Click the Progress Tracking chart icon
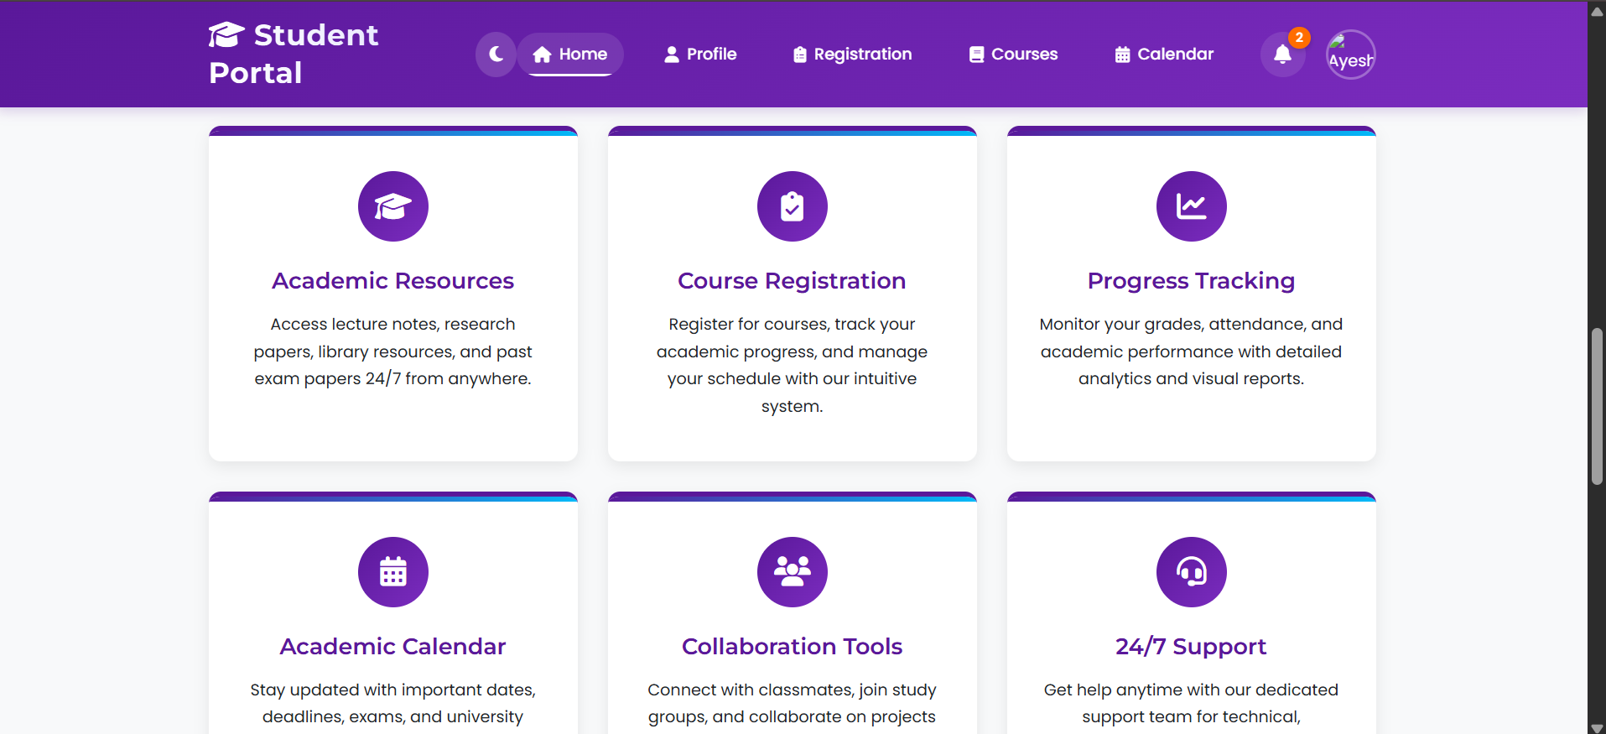The image size is (1606, 734). pos(1192,206)
